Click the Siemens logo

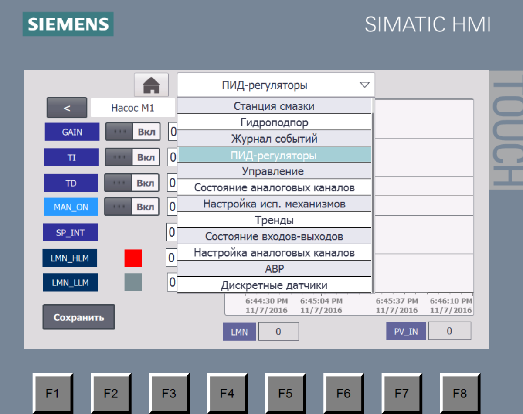(x=68, y=24)
